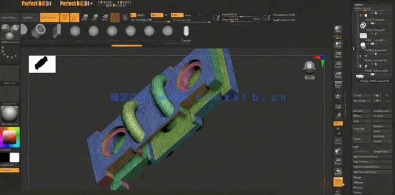Collapse the Split section
Image resolution: width=395 pixels, height=195 pixels.
coord(355,147)
